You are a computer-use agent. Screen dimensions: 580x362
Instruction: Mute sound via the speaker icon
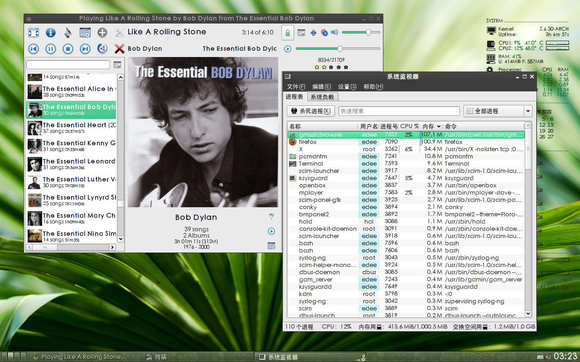click(334, 32)
